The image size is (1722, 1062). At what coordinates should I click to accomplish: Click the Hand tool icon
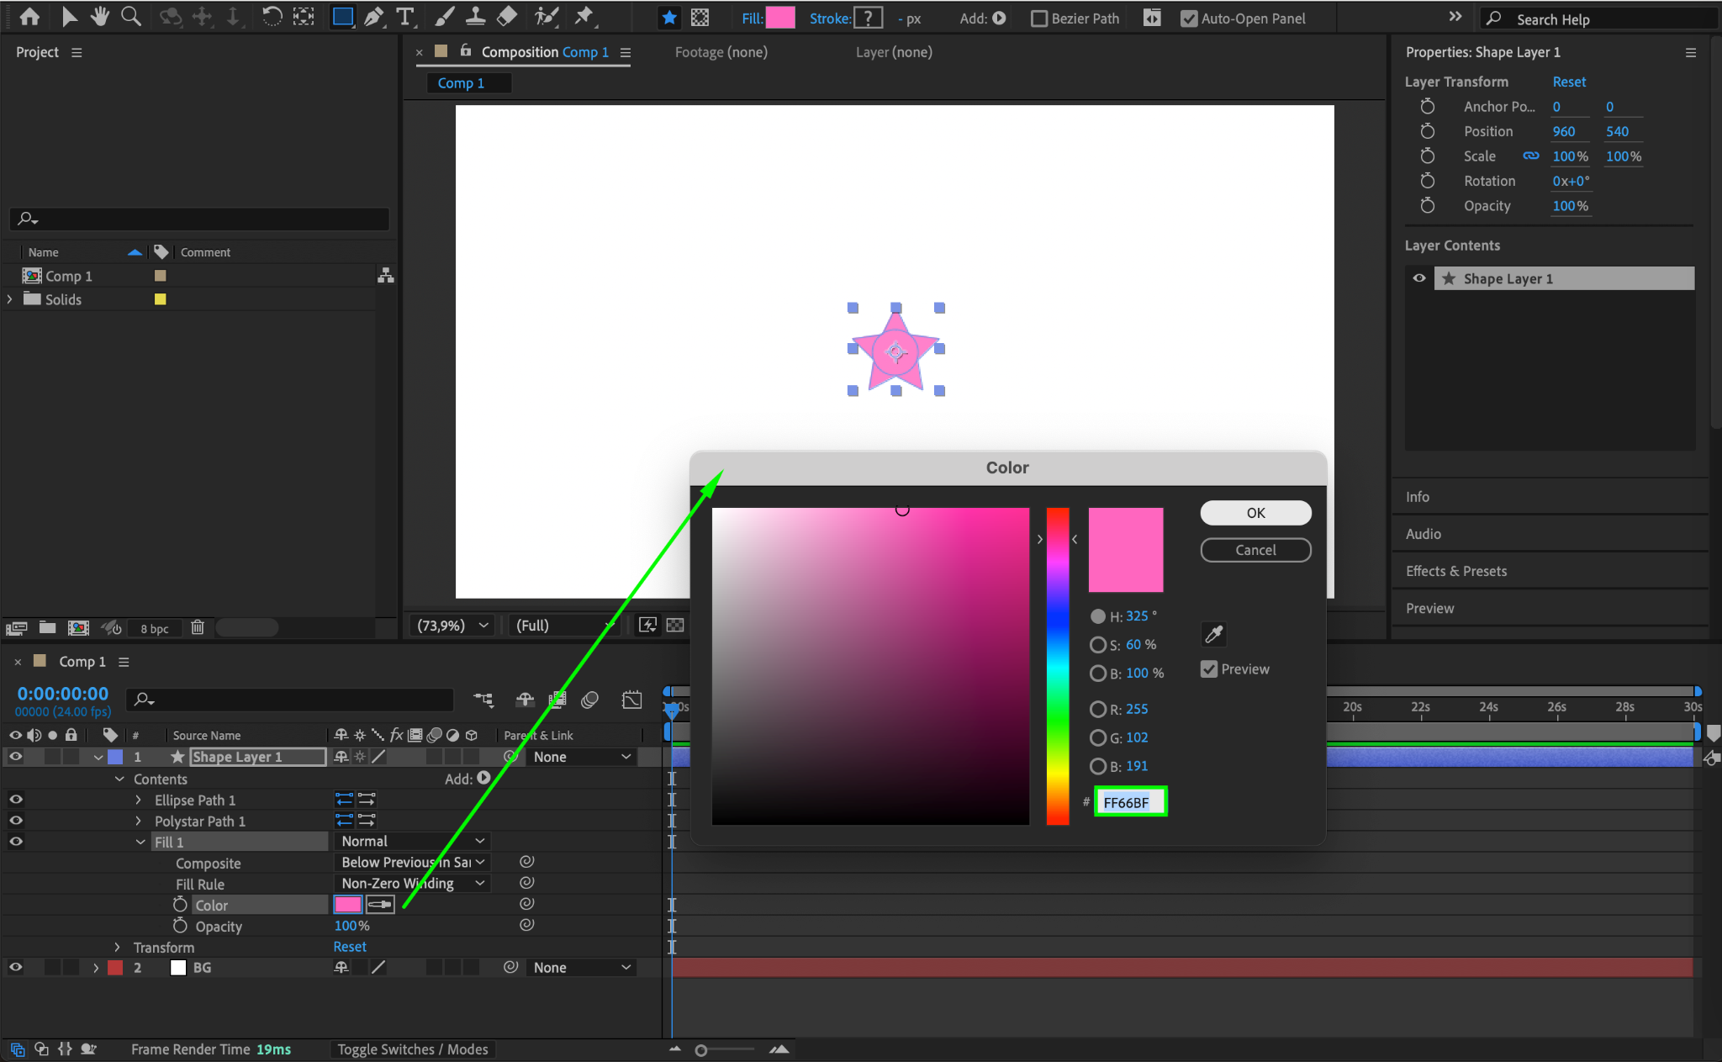coord(100,17)
